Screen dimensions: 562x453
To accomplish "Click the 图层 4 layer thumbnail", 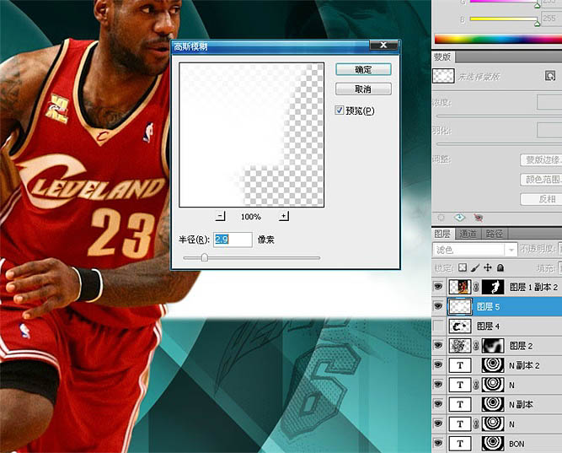I will (460, 326).
